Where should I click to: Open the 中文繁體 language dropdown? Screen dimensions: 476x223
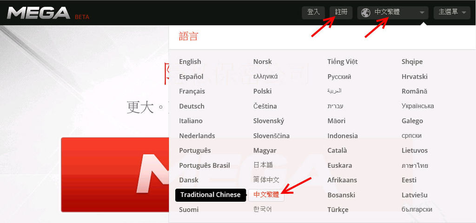[x=393, y=13]
